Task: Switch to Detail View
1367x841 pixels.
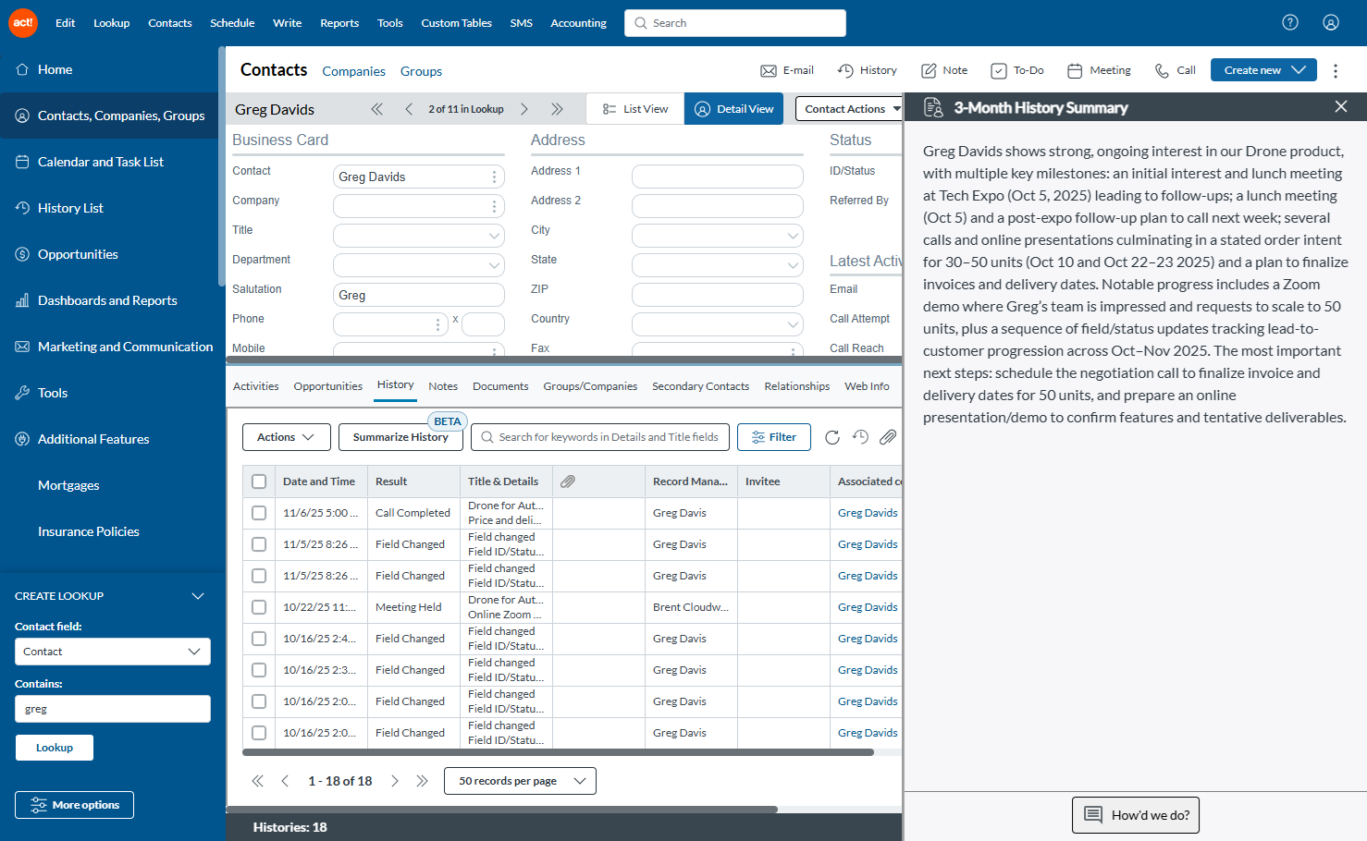Action: [x=734, y=109]
